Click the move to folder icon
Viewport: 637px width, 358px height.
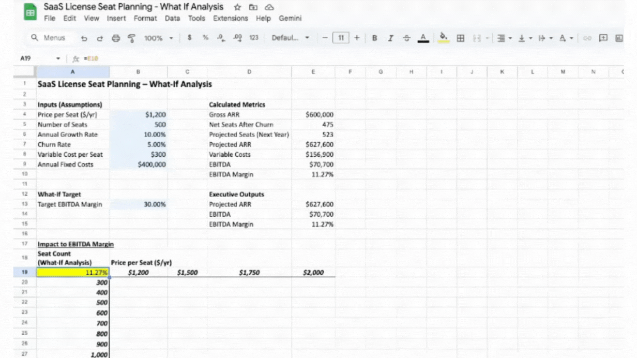click(253, 7)
